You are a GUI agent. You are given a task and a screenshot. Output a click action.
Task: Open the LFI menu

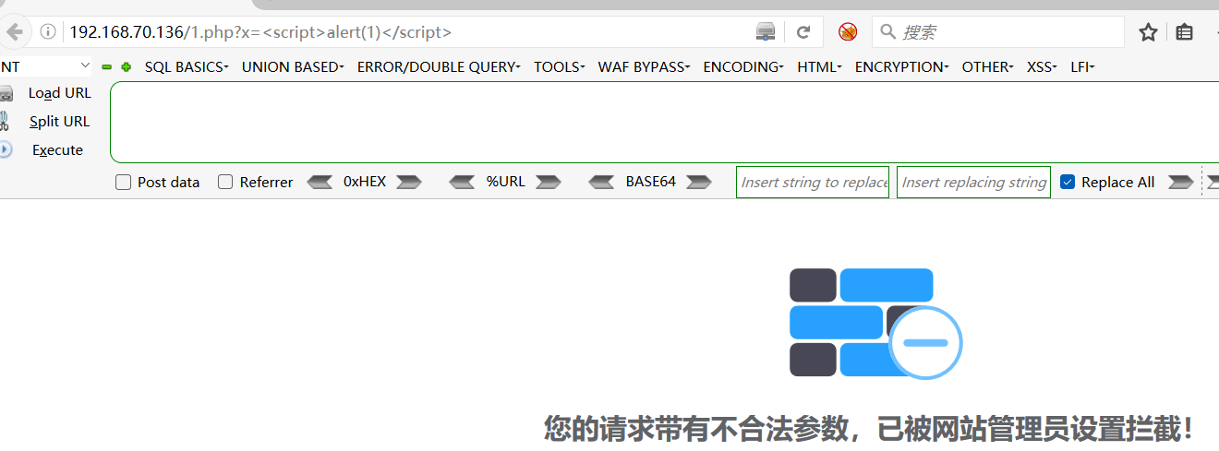point(1083,67)
